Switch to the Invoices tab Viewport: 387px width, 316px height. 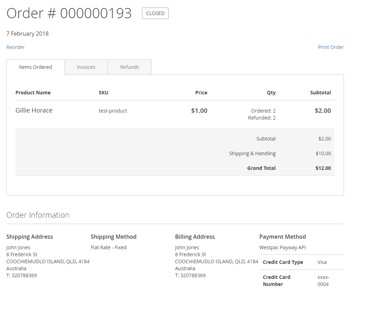click(x=86, y=67)
